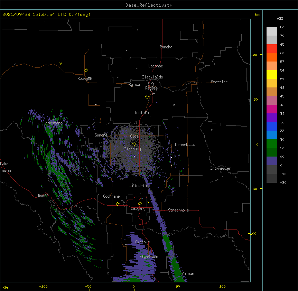Click the white plus marker north of Drumheller
Image resolution: width=298 pixels, height=291 pixels.
point(212,130)
